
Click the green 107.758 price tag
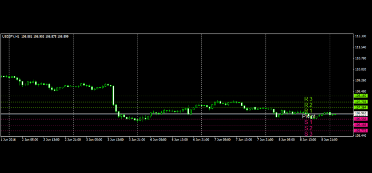(x=361, y=102)
